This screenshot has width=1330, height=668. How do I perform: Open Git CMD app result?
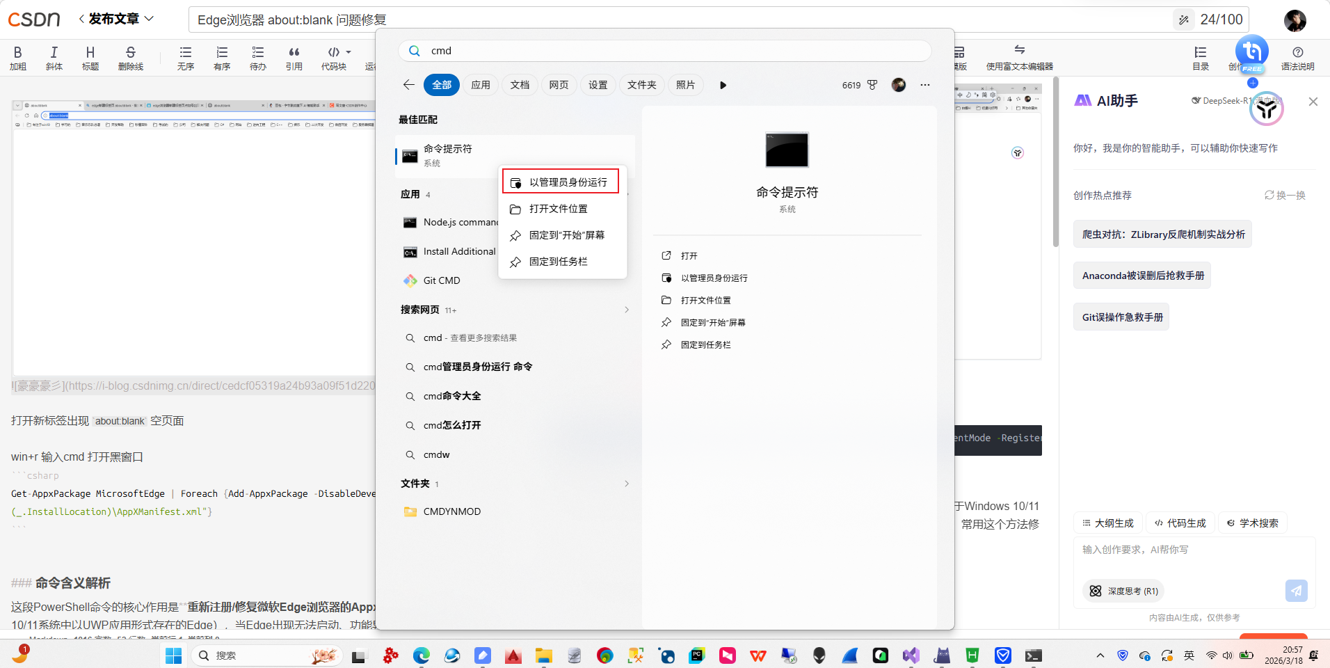515,280
